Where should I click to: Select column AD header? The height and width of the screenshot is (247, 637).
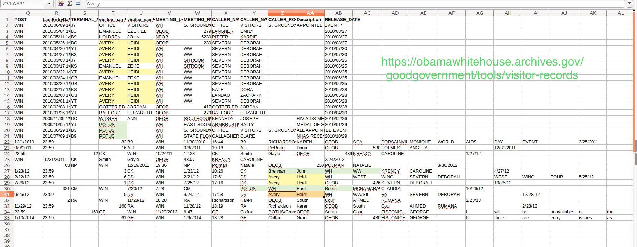[x=395, y=13]
